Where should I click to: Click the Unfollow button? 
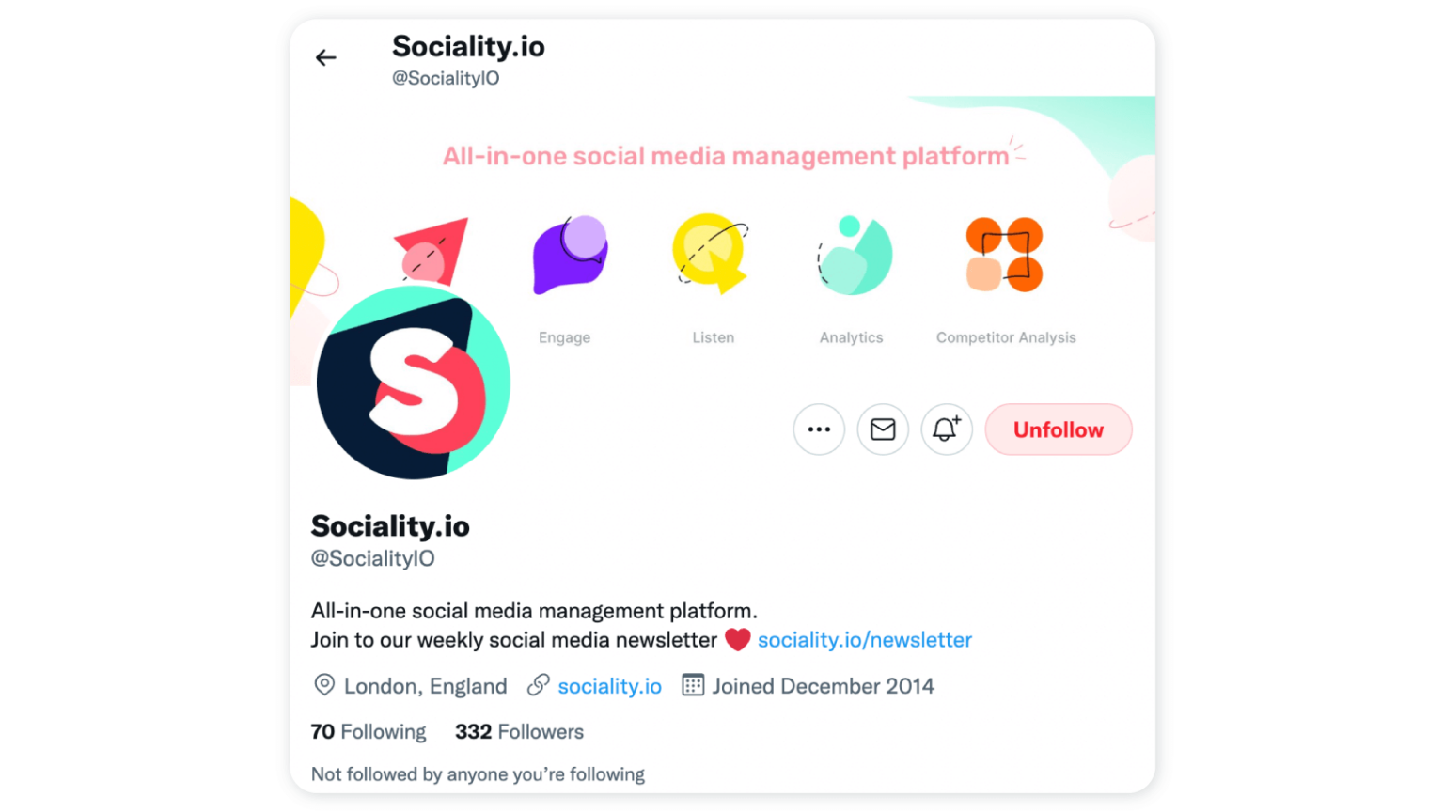[1058, 429]
